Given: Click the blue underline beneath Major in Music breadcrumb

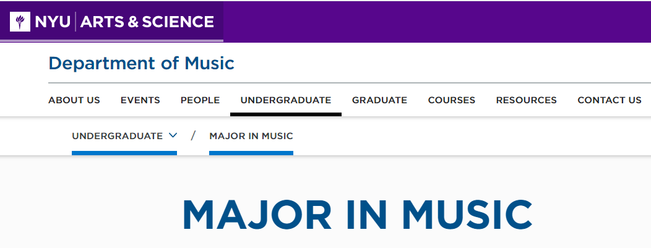Looking at the screenshot, I should point(251,153).
